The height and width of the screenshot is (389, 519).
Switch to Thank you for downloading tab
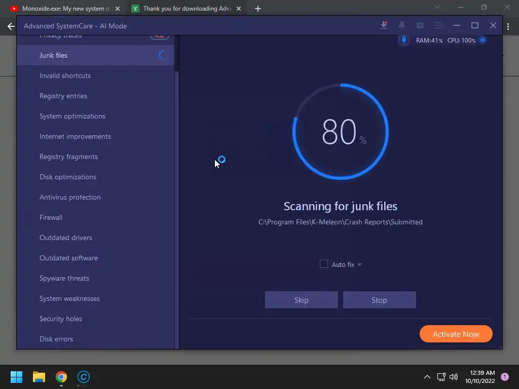coord(187,9)
